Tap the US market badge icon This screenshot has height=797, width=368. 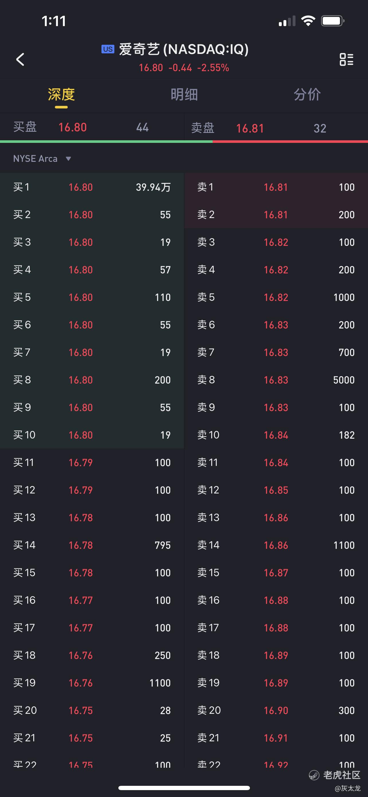108,49
